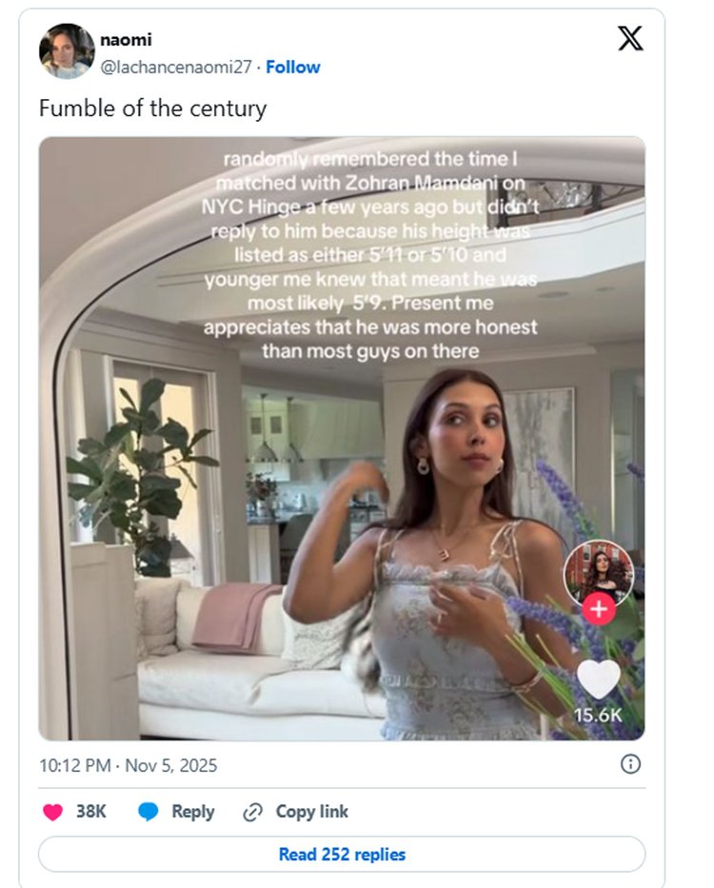Screen dimensions: 714x888
Task: Follow the naomi account
Action: pyautogui.click(x=293, y=67)
